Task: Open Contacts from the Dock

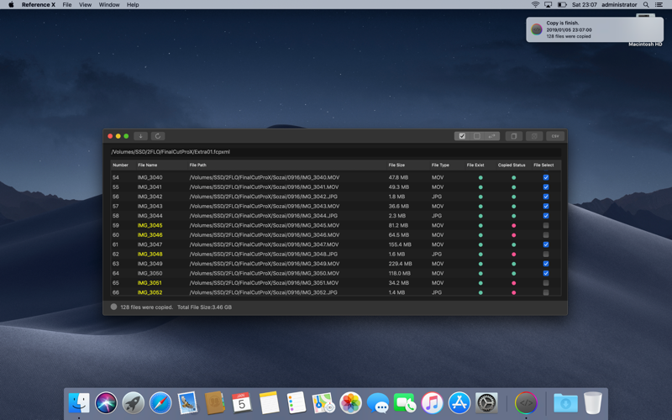Action: pyautogui.click(x=215, y=403)
